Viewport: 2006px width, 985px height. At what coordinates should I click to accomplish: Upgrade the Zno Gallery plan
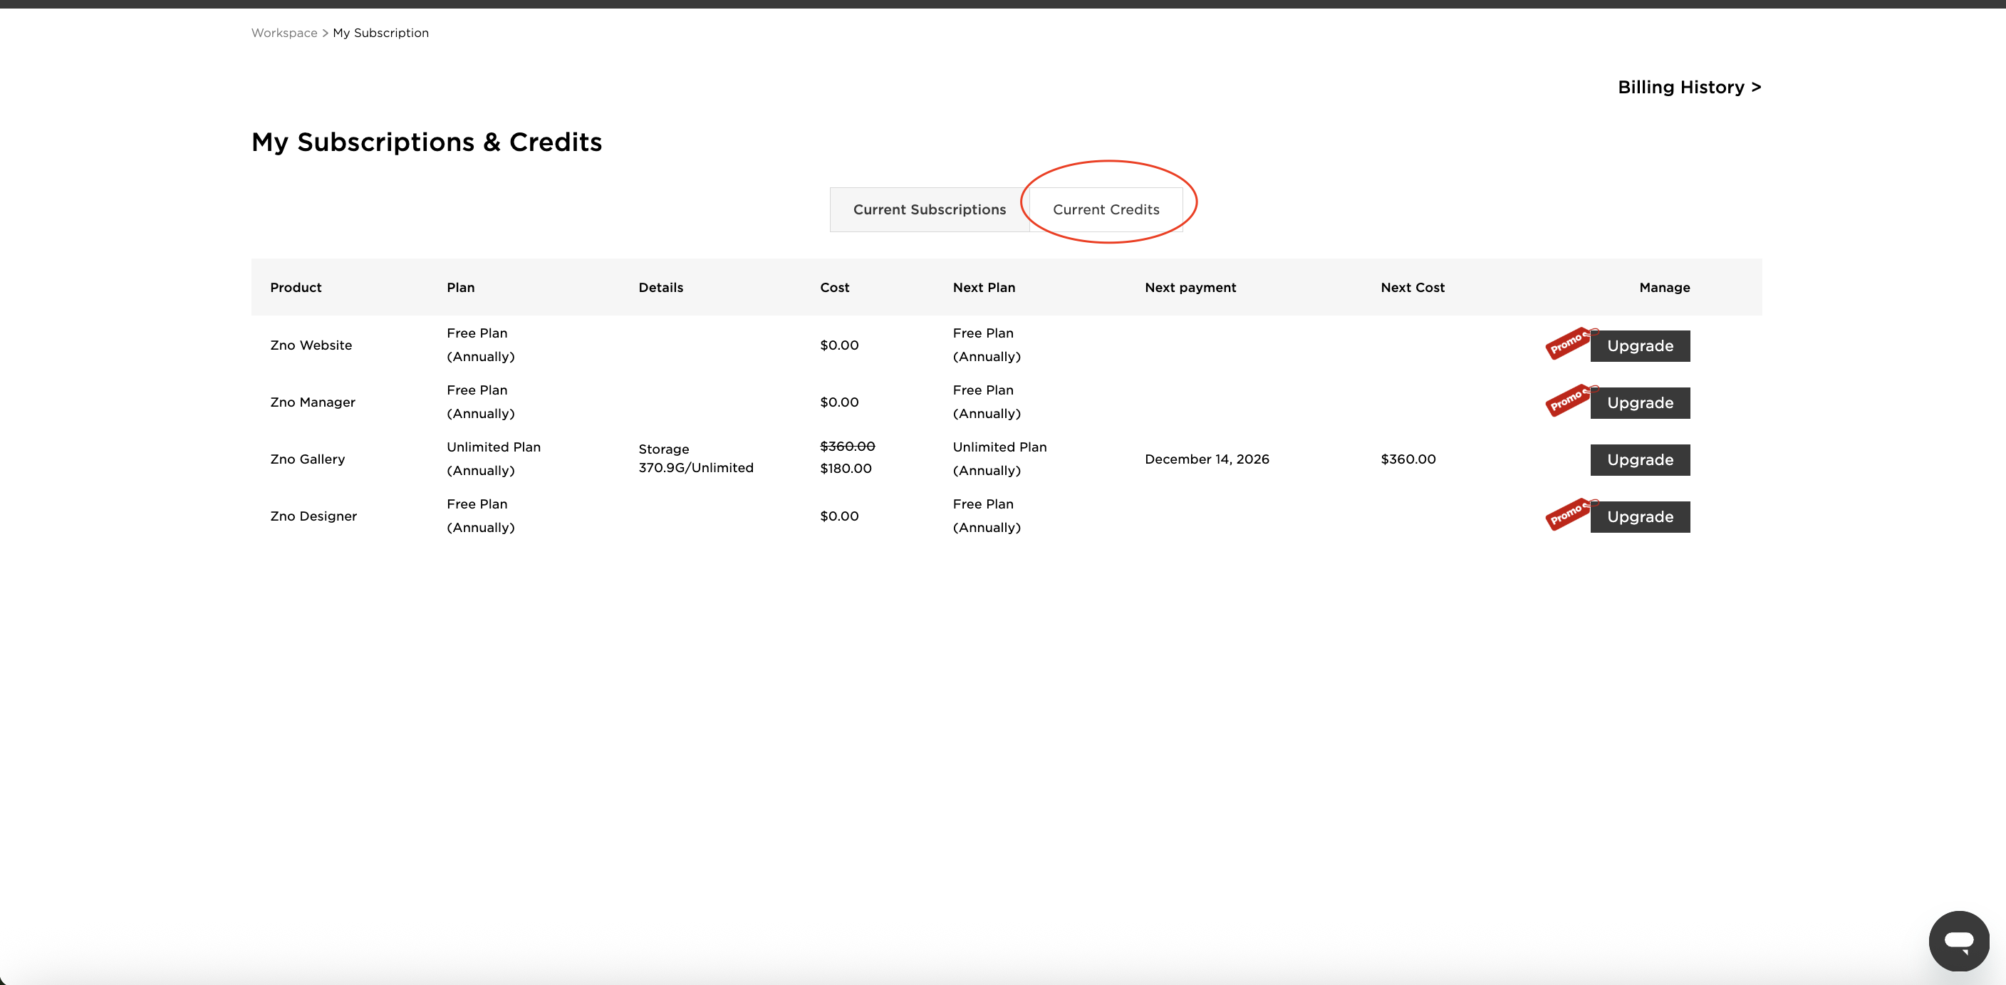click(x=1640, y=459)
